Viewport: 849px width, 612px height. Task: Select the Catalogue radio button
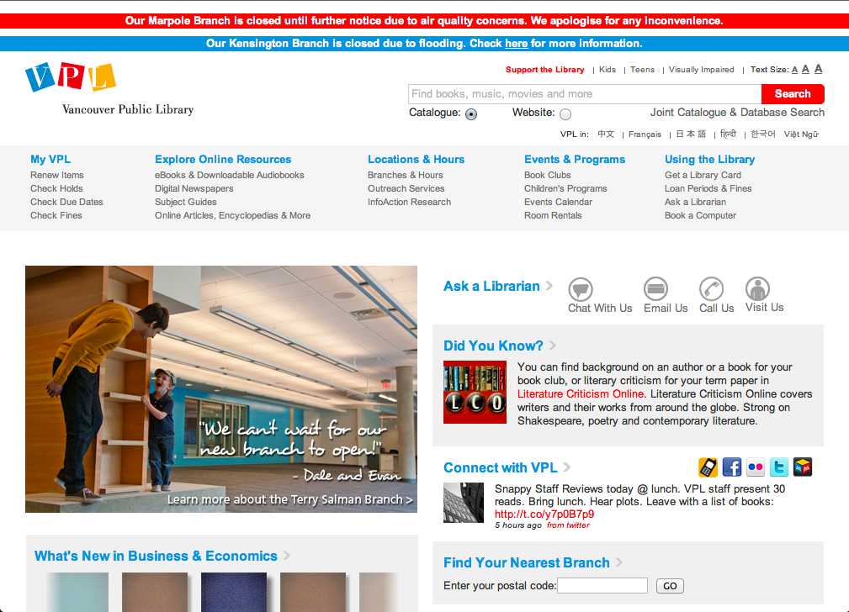point(471,114)
